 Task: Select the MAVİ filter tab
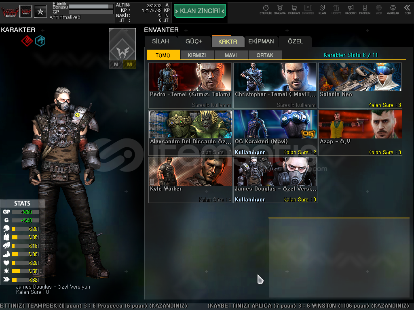[231, 55]
